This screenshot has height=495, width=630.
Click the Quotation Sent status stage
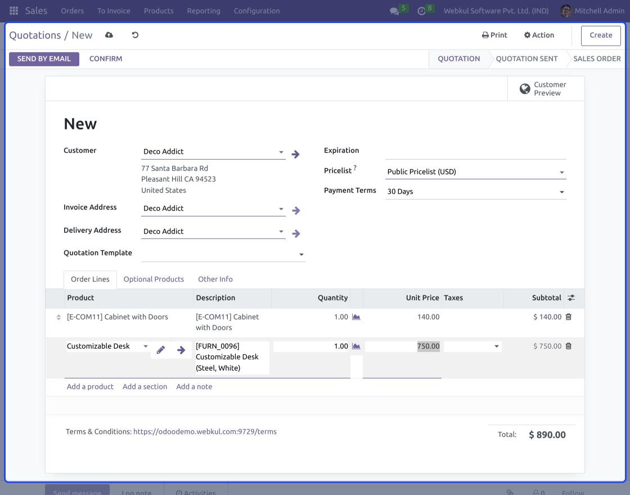coord(526,58)
